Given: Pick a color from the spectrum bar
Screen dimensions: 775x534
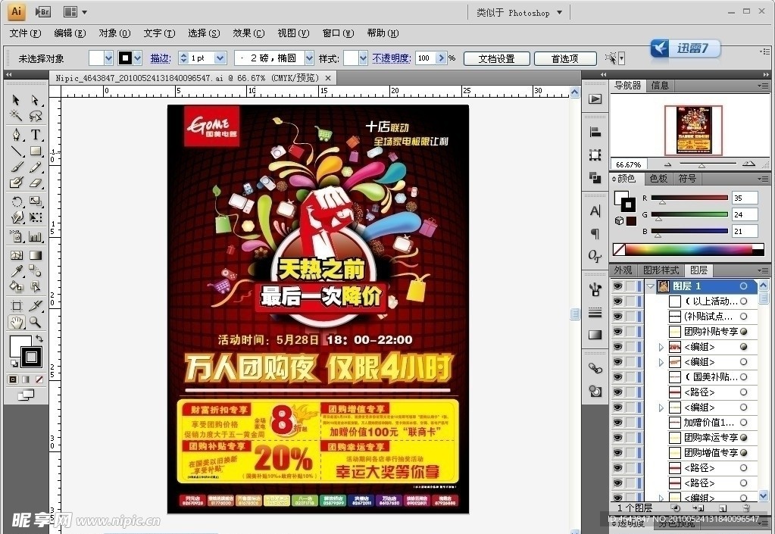Looking at the screenshot, I should coord(689,249).
